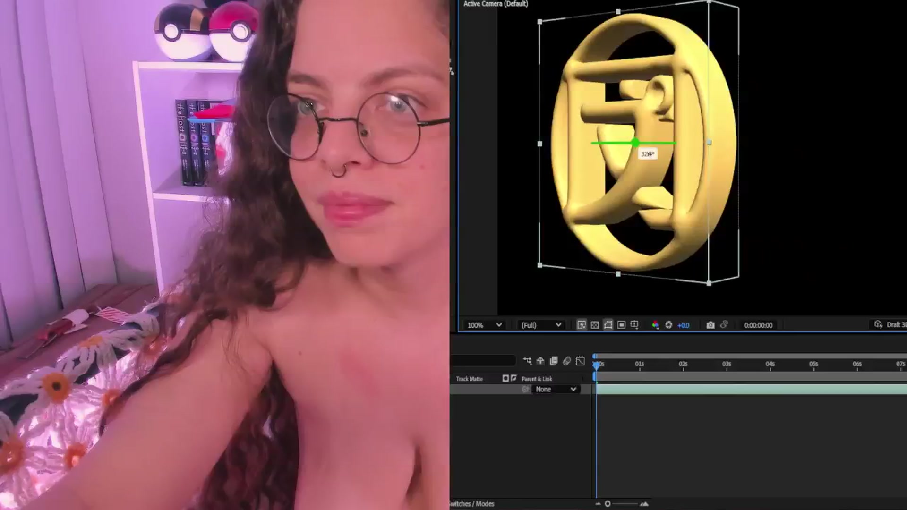This screenshot has width=907, height=510.
Task: Click the inverted matte column icon
Action: pos(513,378)
